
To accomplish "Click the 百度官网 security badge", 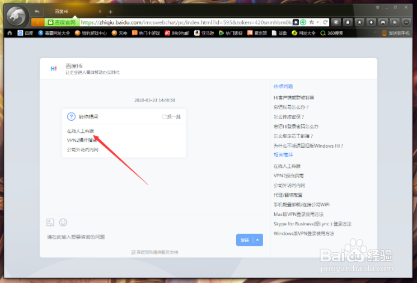I will (62, 22).
